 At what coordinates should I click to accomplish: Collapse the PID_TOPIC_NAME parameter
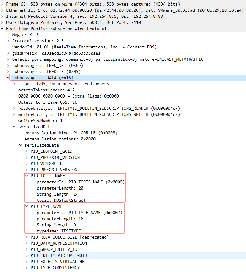point(27,176)
